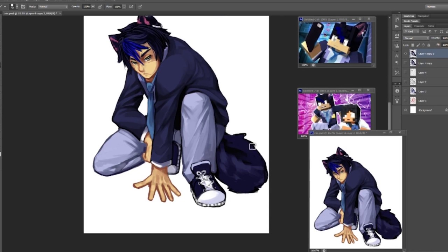Enable pressure for opacity icon
This screenshot has width=448, height=252.
(x=100, y=7)
